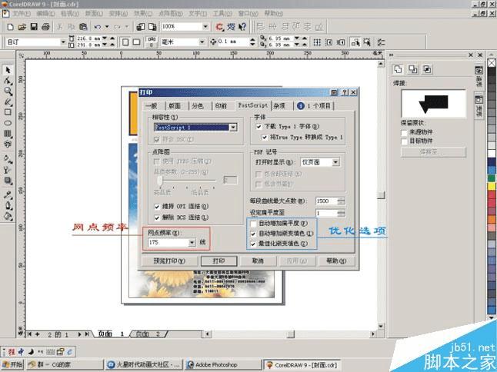
Task: Click the Import icon in toolbar
Action: tap(141, 27)
